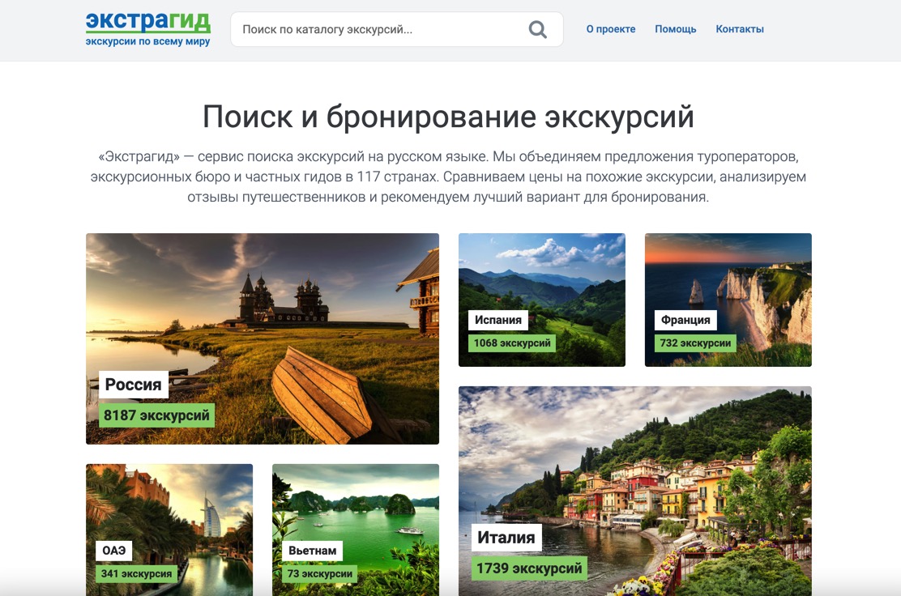Focus the excursion catalog search field
This screenshot has height=596, width=901.
(x=396, y=29)
